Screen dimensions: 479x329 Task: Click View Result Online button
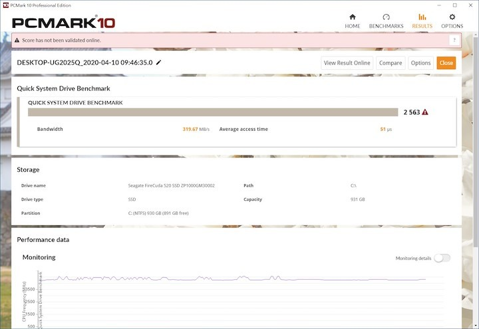347,63
